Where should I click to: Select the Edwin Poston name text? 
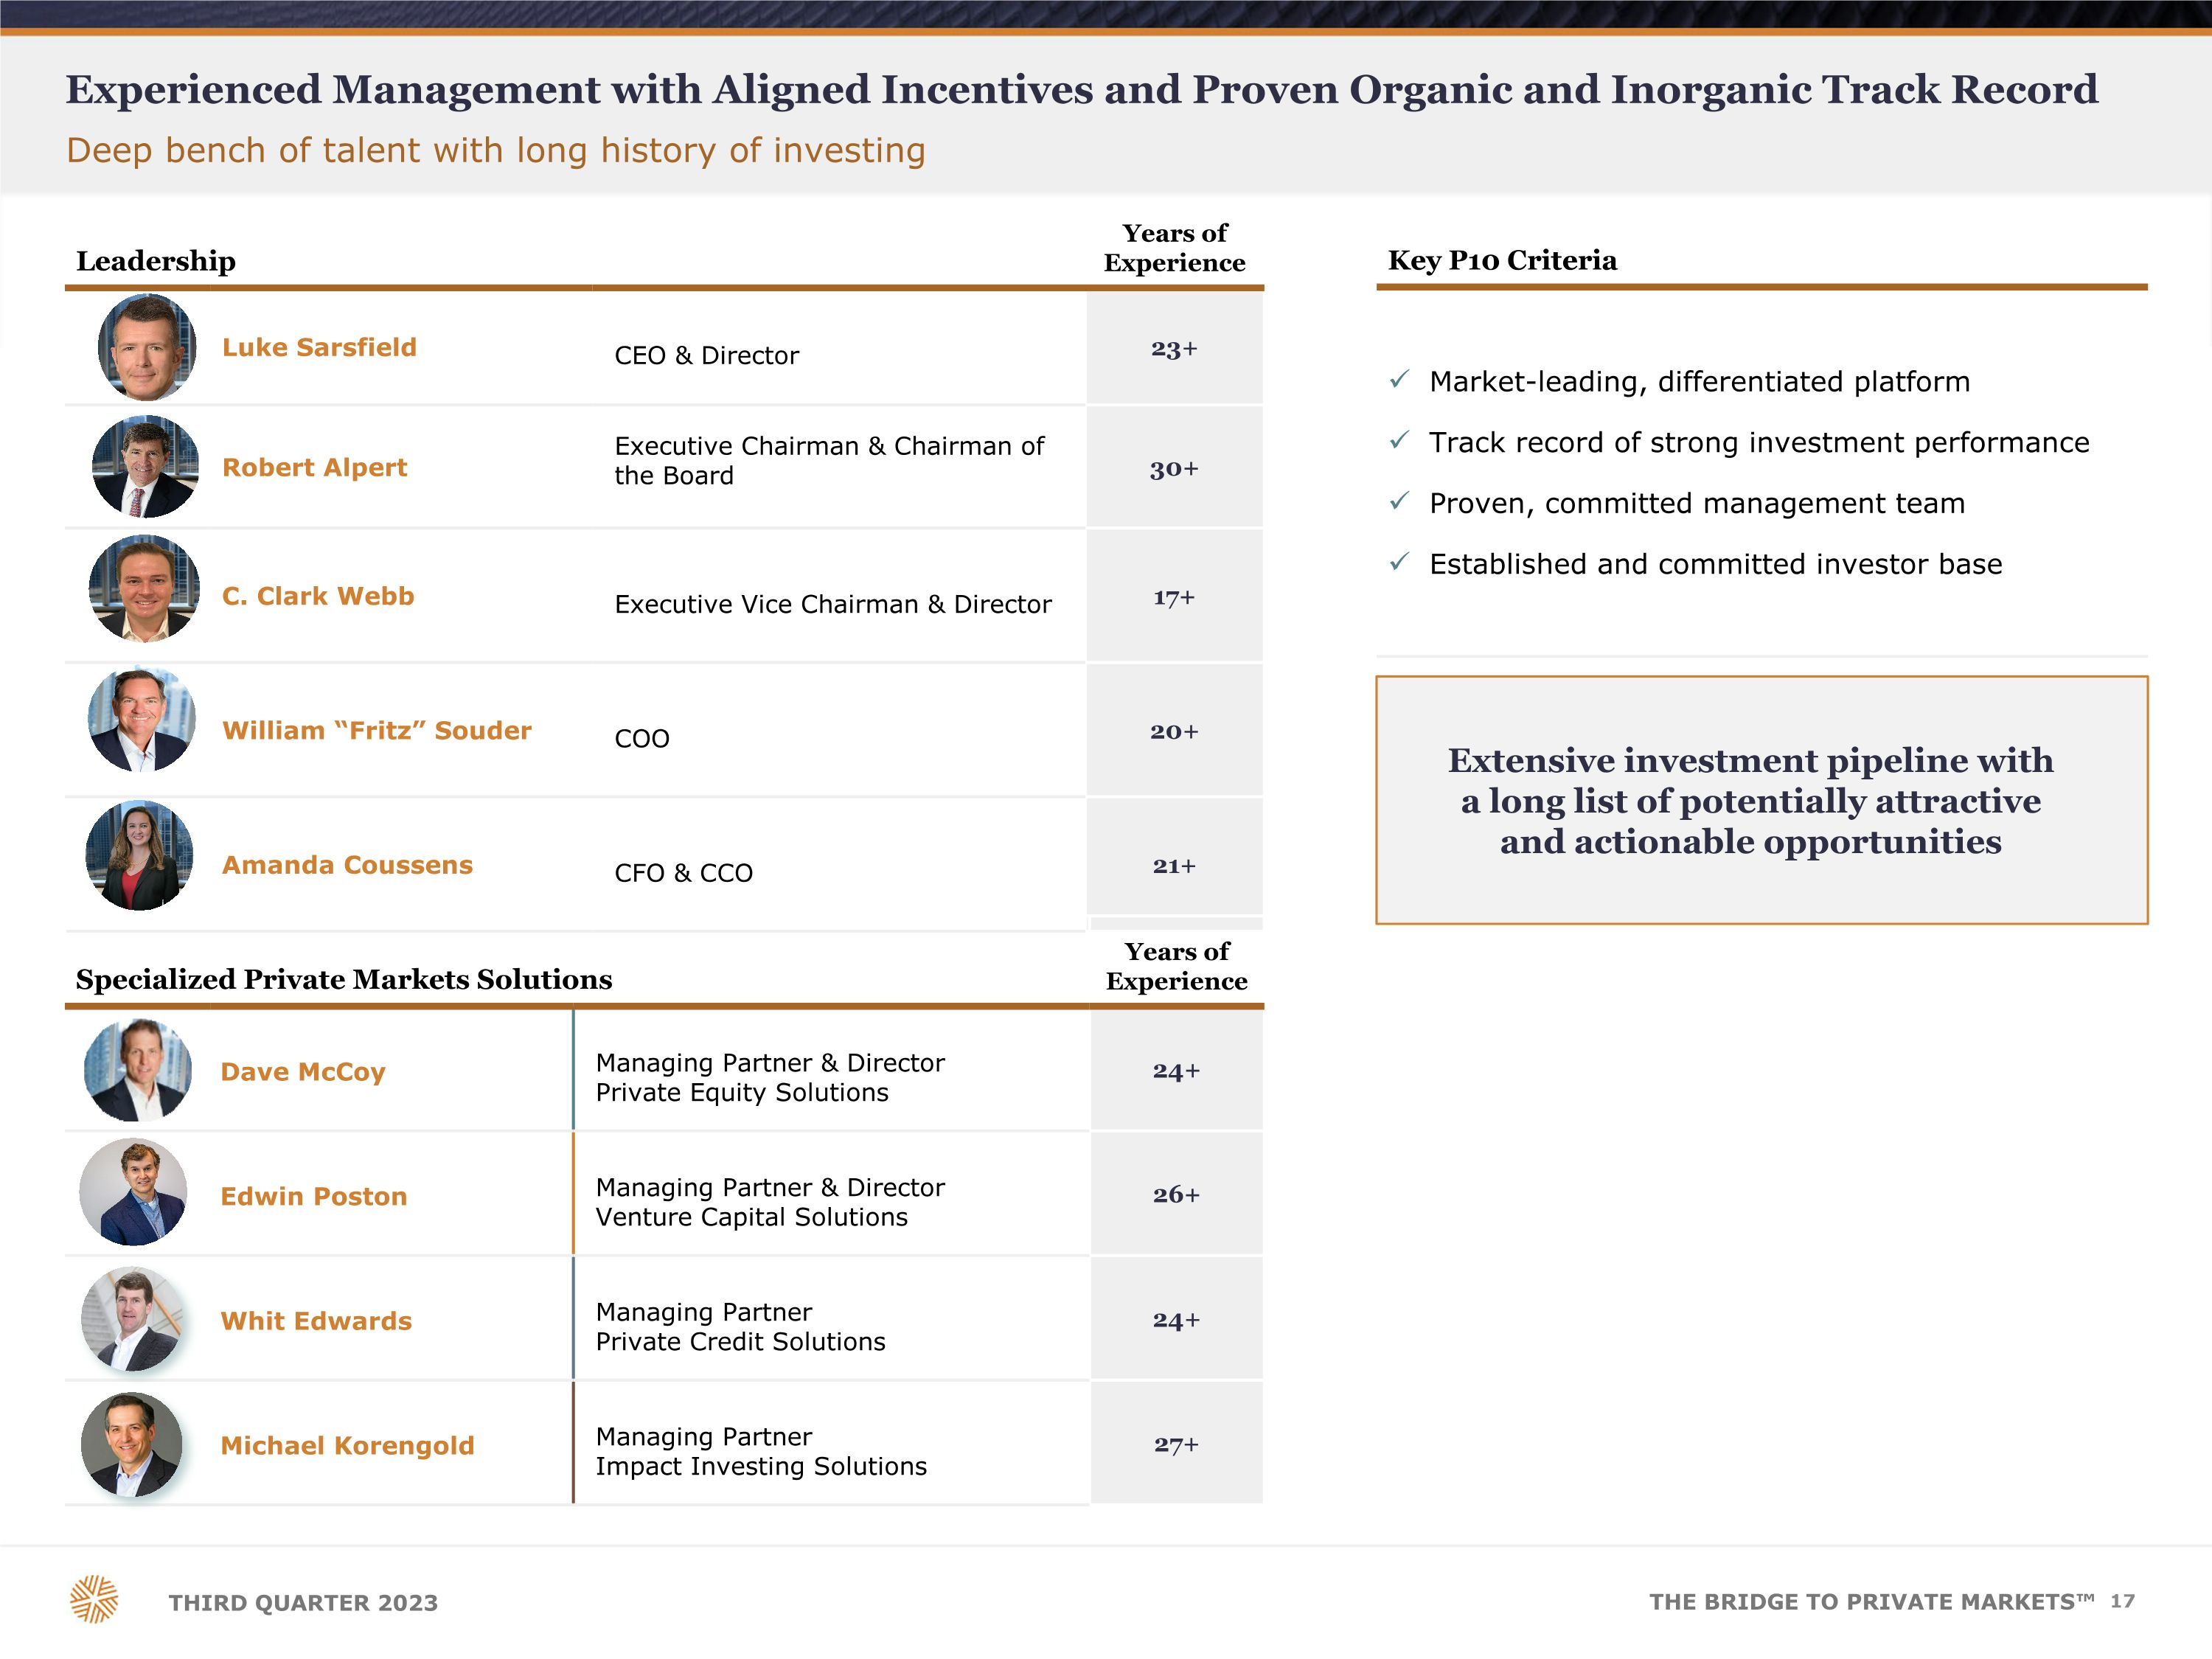pyautogui.click(x=314, y=1196)
